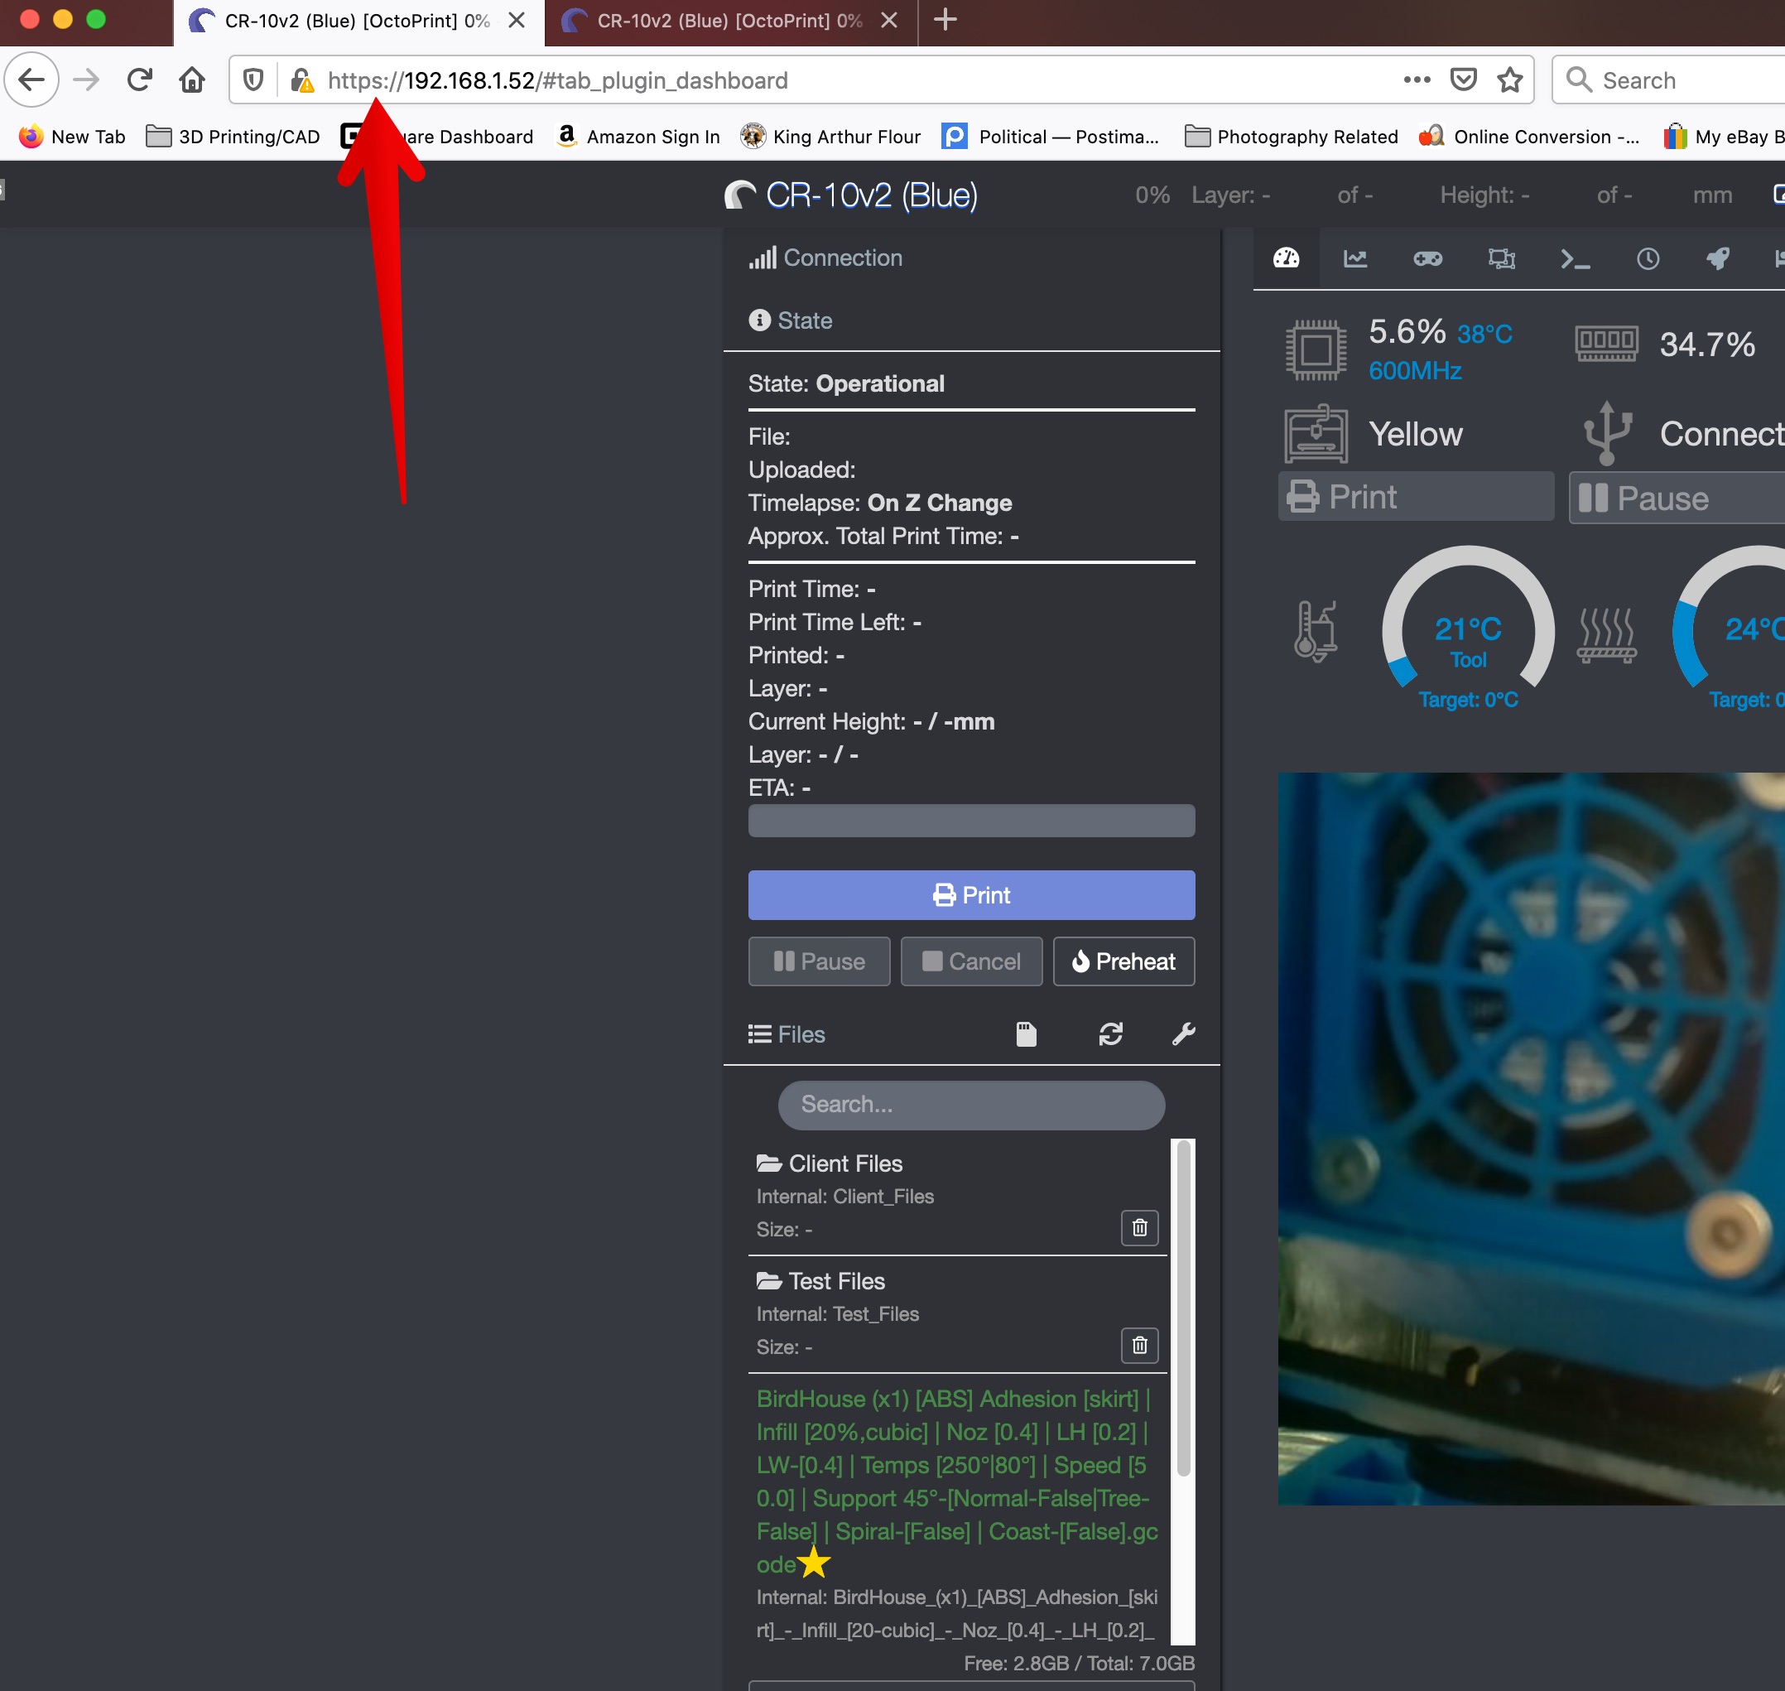Open the Terminal tab icon
This screenshot has height=1691, width=1785.
point(1574,258)
